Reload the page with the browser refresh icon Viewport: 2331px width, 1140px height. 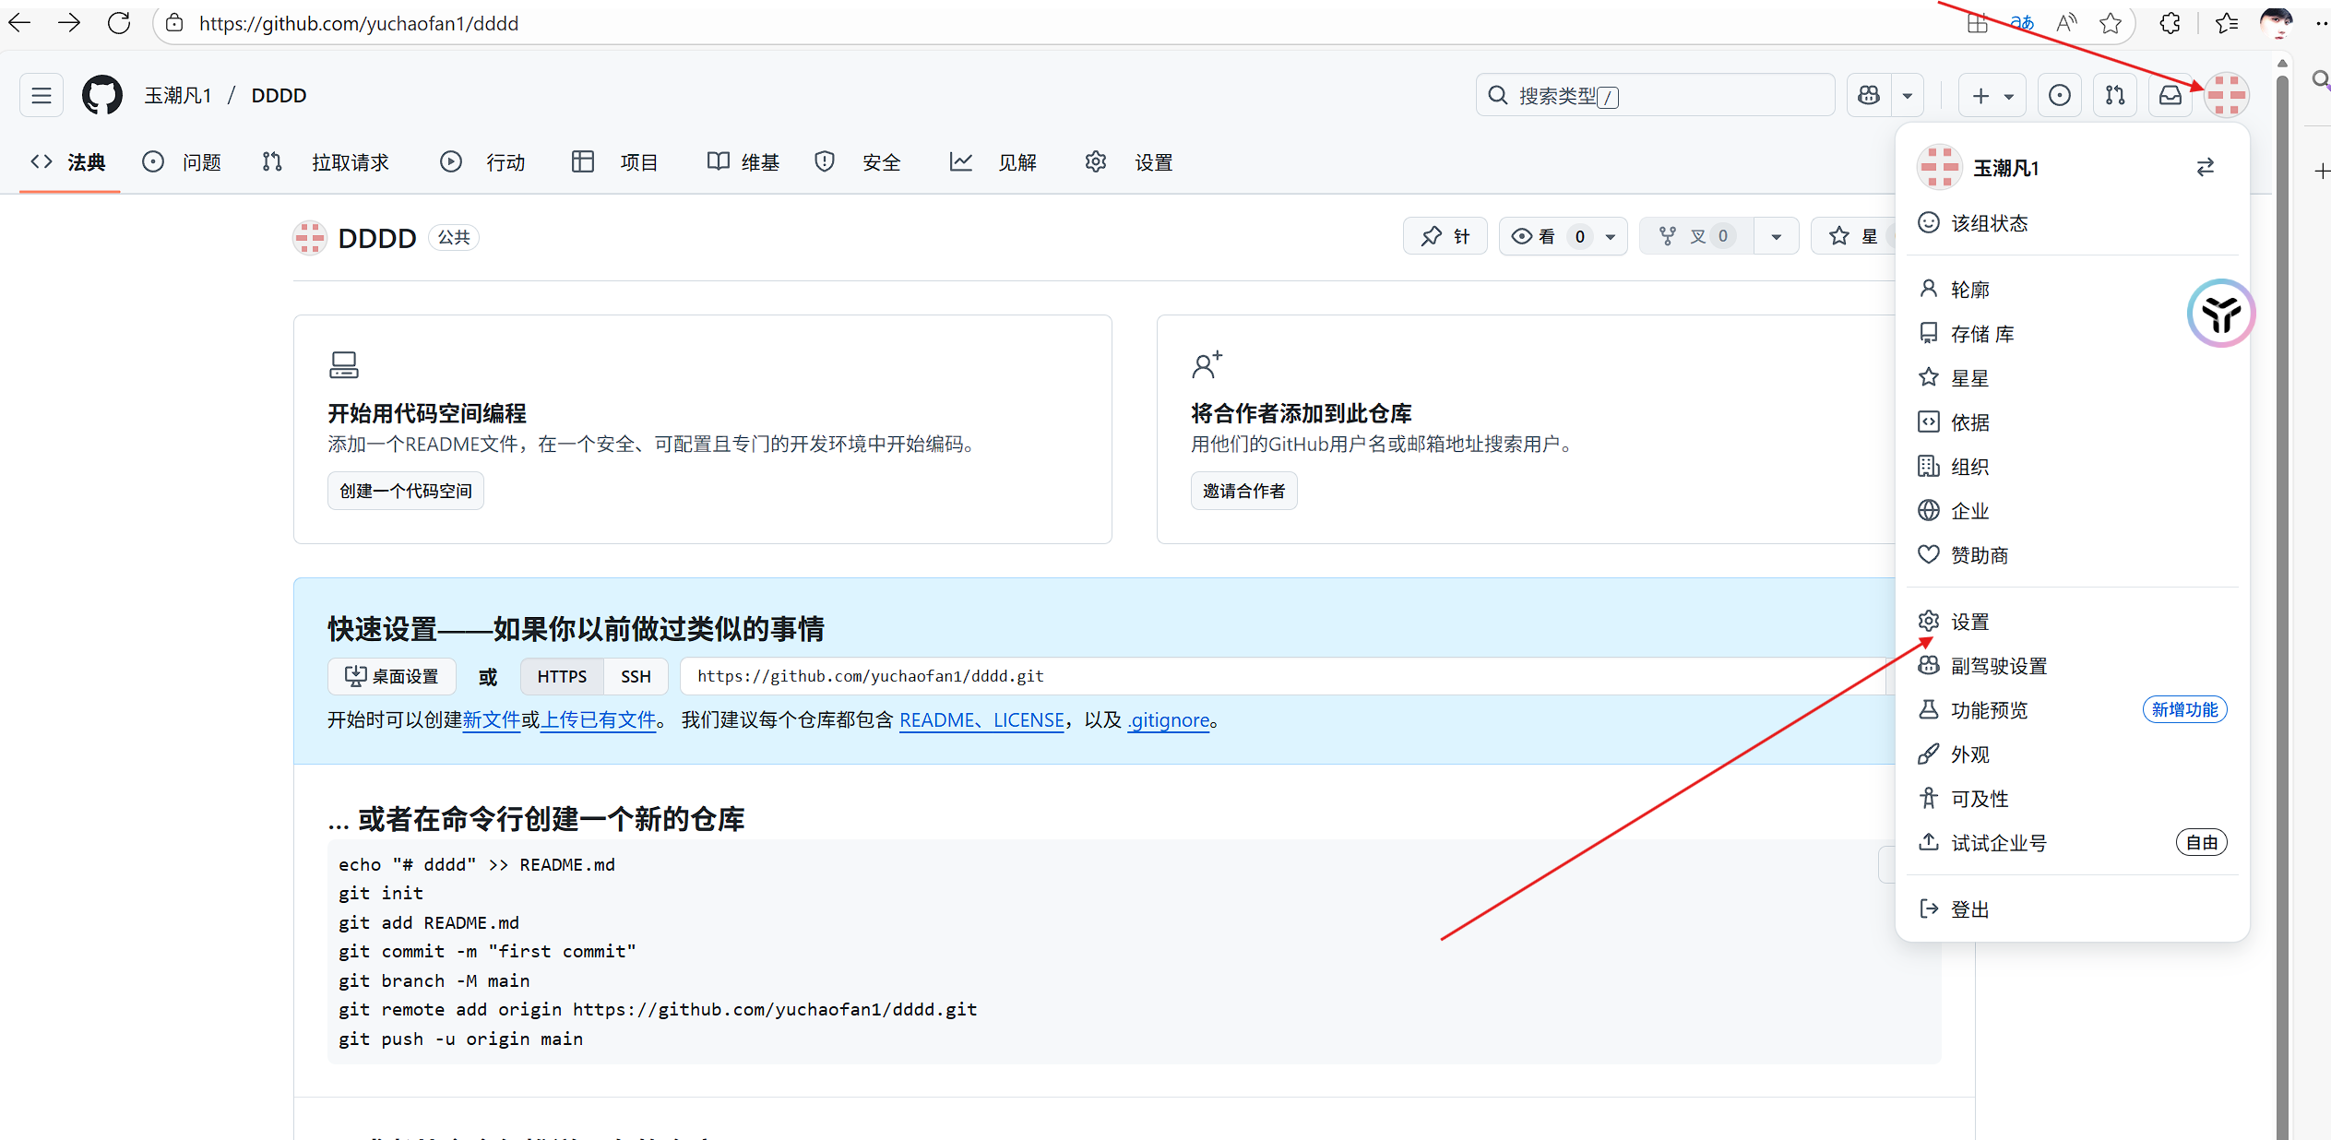pyautogui.click(x=119, y=23)
